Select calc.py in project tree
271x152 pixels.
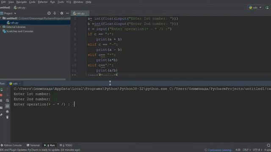pos(14,22)
